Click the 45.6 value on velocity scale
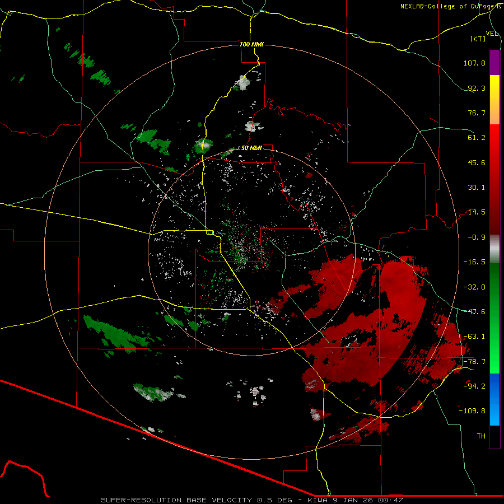The width and height of the screenshot is (504, 504). [477, 162]
